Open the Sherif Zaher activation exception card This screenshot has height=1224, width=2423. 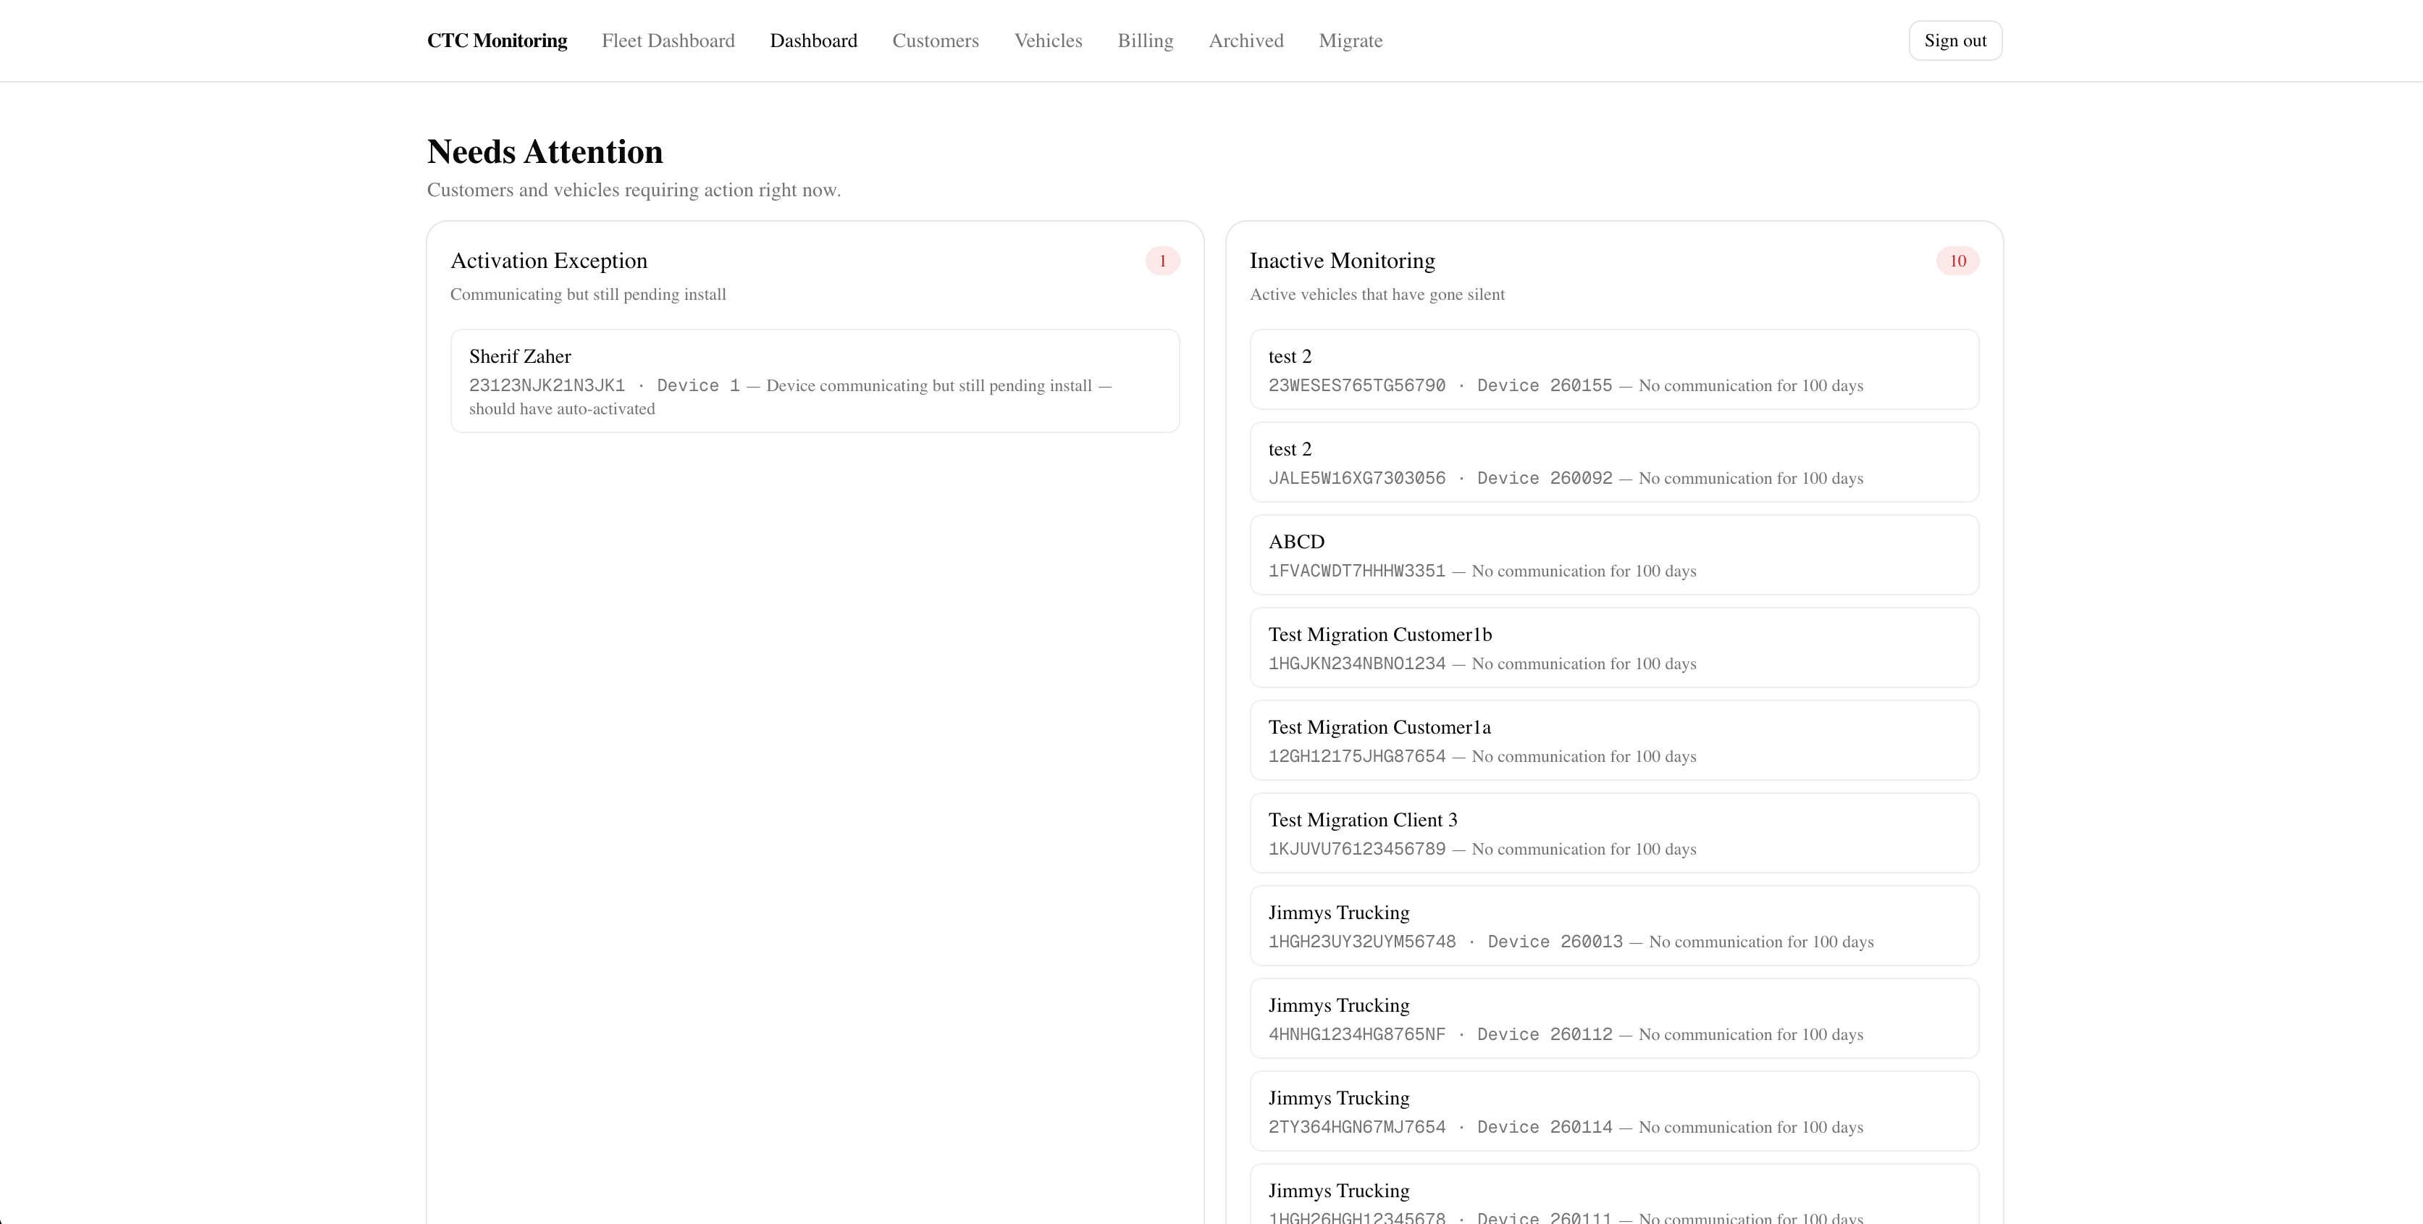tap(815, 381)
